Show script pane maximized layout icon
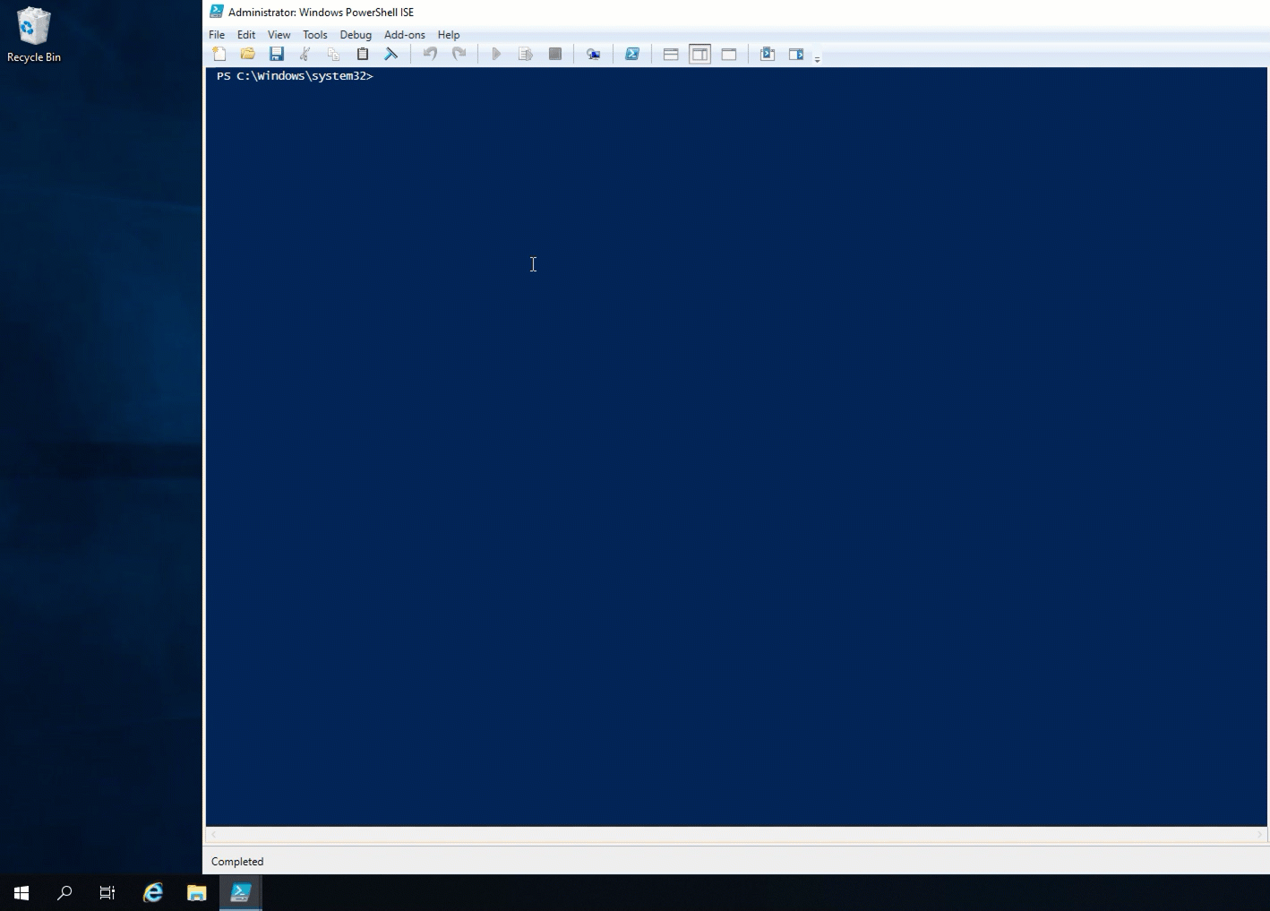This screenshot has height=911, width=1270. (x=729, y=55)
